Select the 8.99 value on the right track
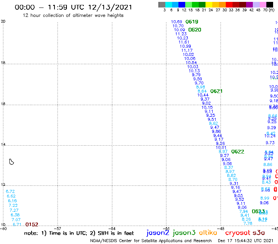This screenshot has width=278, height=244. coord(265,198)
